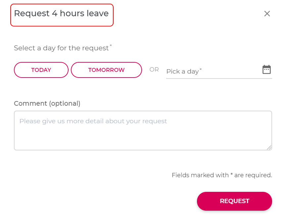This screenshot has height=217, width=287.
Task: Click the asterisk in the required-fields note
Action: click(x=231, y=174)
